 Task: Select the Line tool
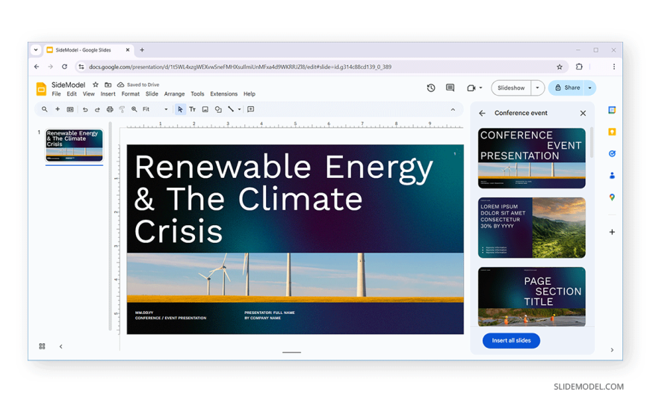pos(231,110)
